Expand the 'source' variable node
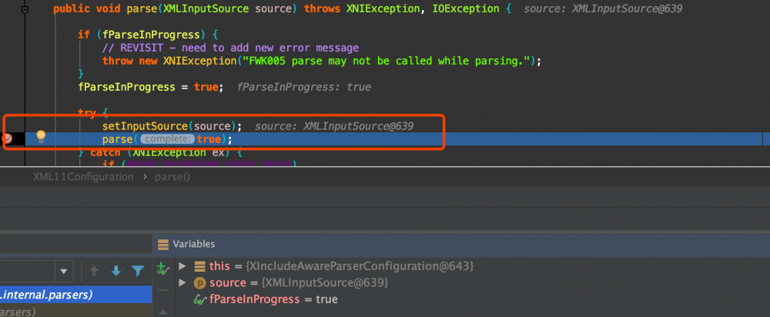The width and height of the screenshot is (770, 317). [x=182, y=283]
